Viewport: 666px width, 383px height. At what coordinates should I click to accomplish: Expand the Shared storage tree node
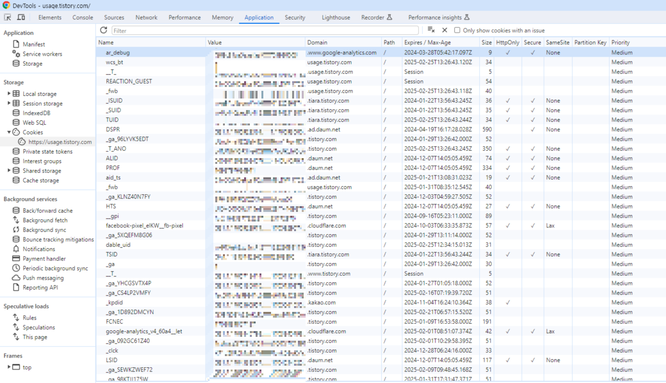coord(9,171)
